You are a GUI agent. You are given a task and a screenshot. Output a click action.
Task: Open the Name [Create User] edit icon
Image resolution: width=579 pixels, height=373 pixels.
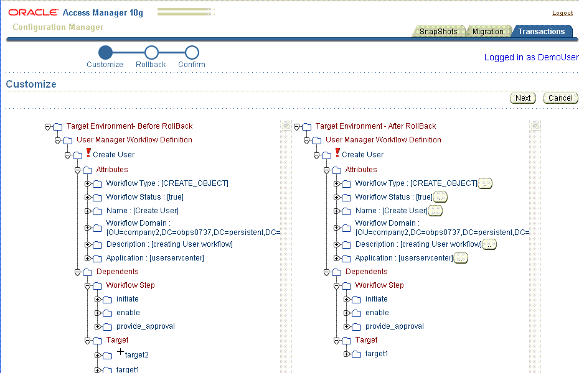pyautogui.click(x=435, y=211)
